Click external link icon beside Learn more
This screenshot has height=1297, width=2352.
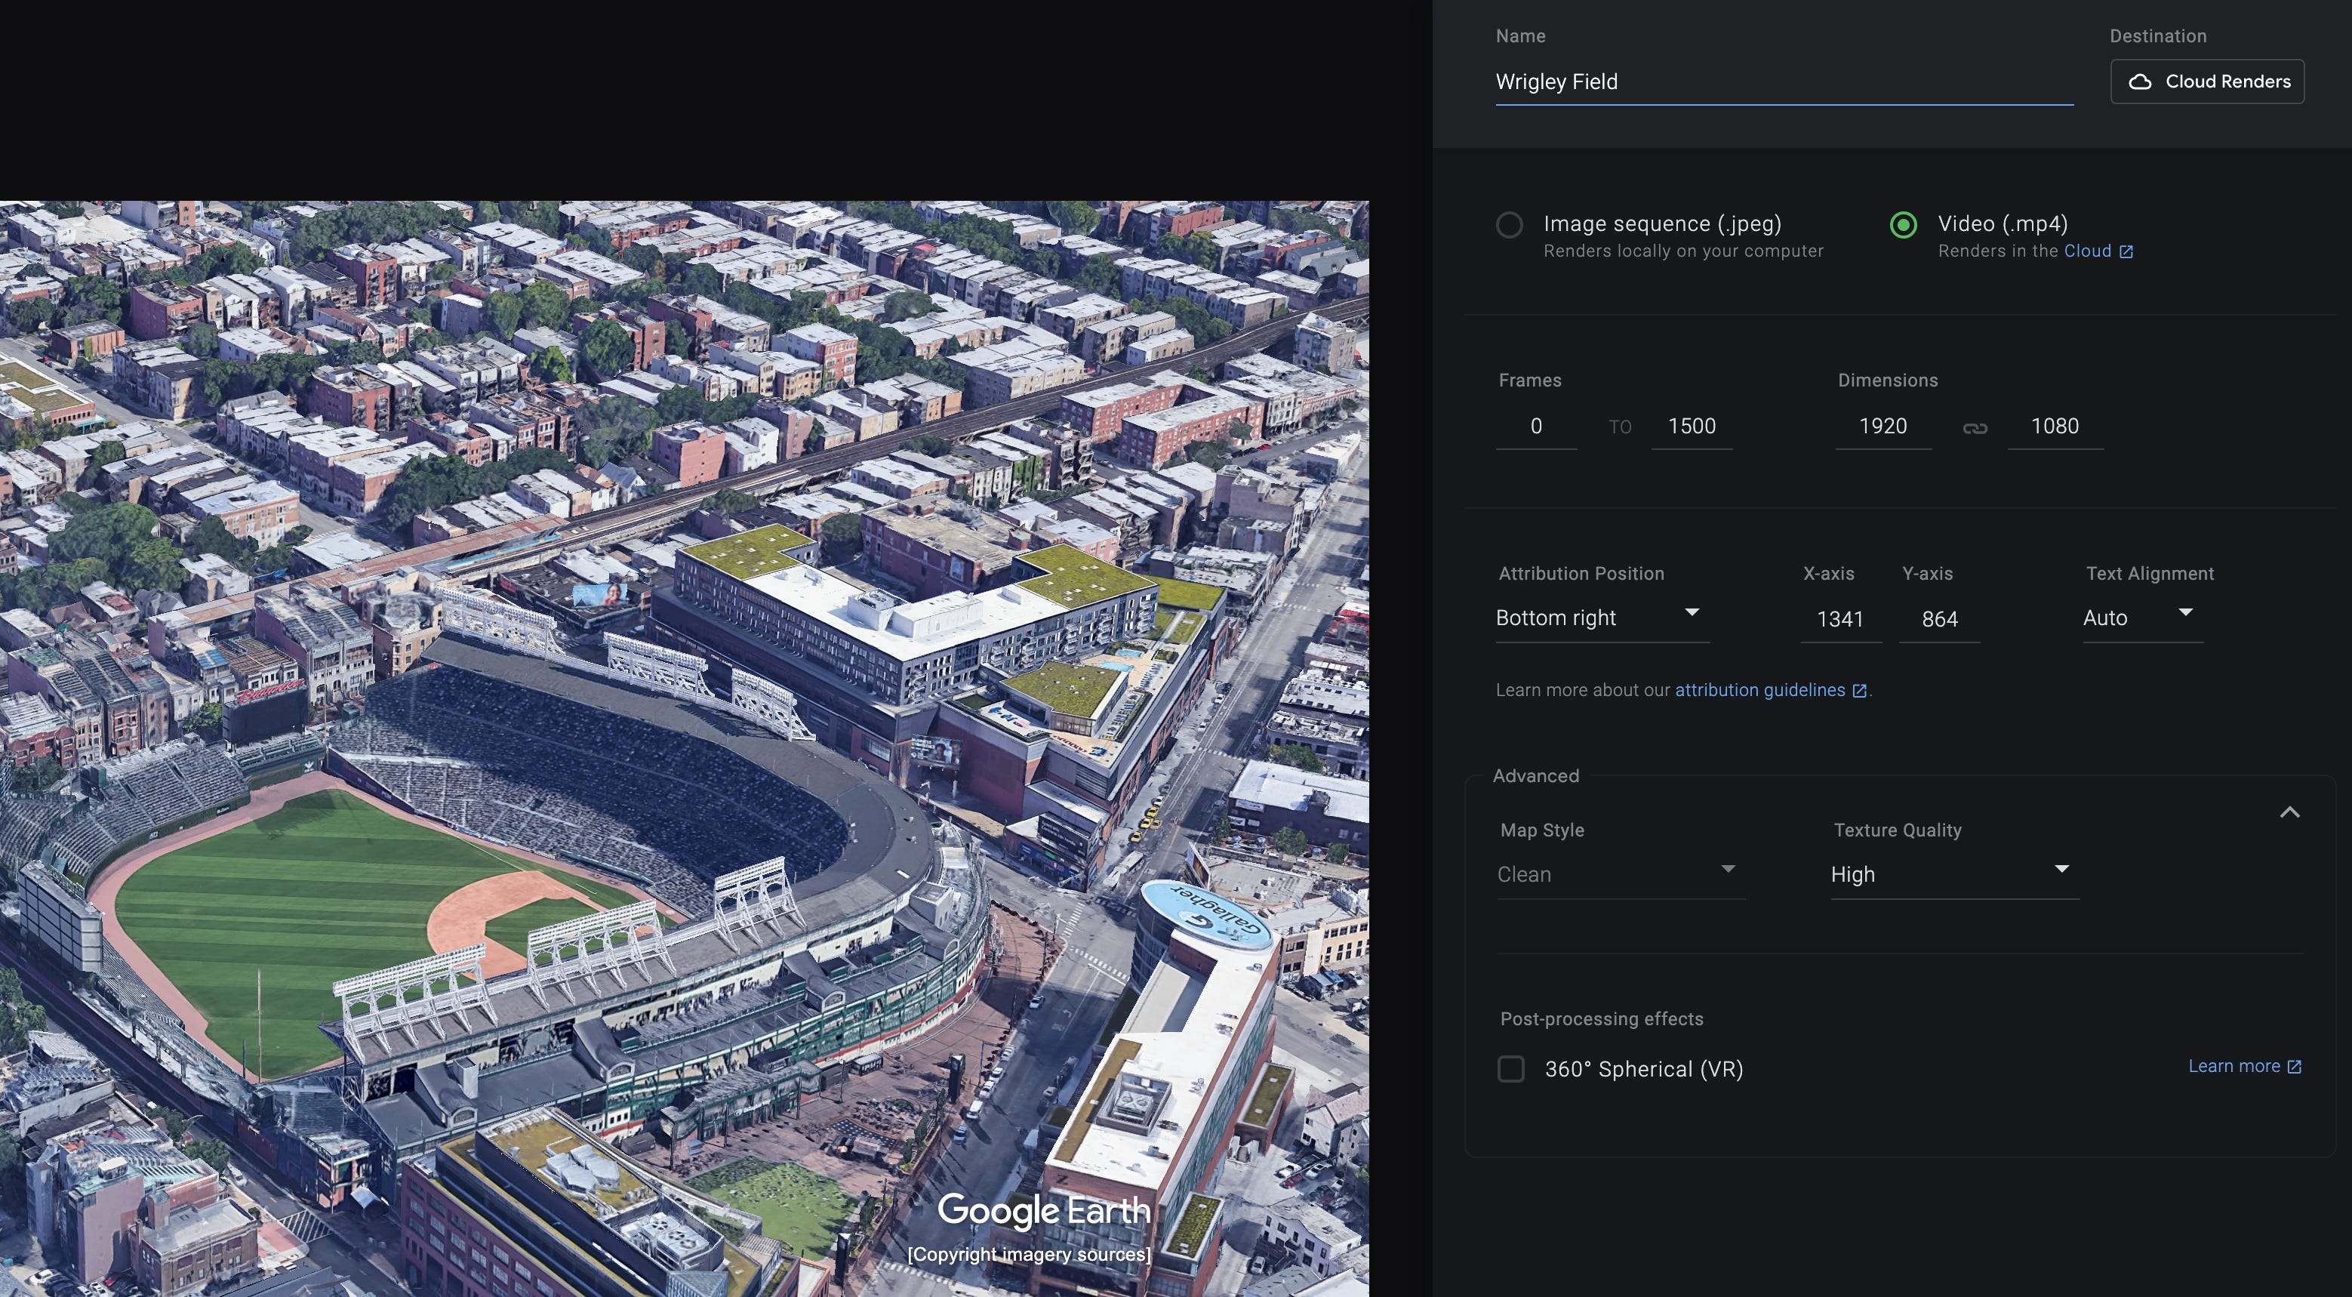[x=2298, y=1065]
